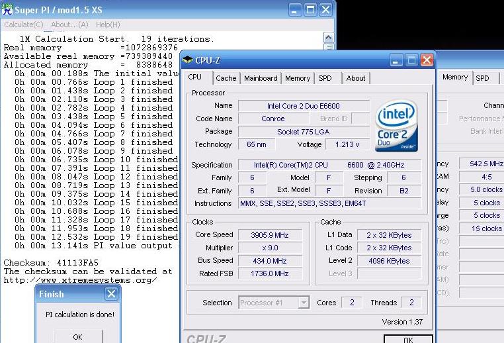Image resolution: width=504 pixels, height=343 pixels.
Task: Click the Threads value field
Action: [x=411, y=303]
